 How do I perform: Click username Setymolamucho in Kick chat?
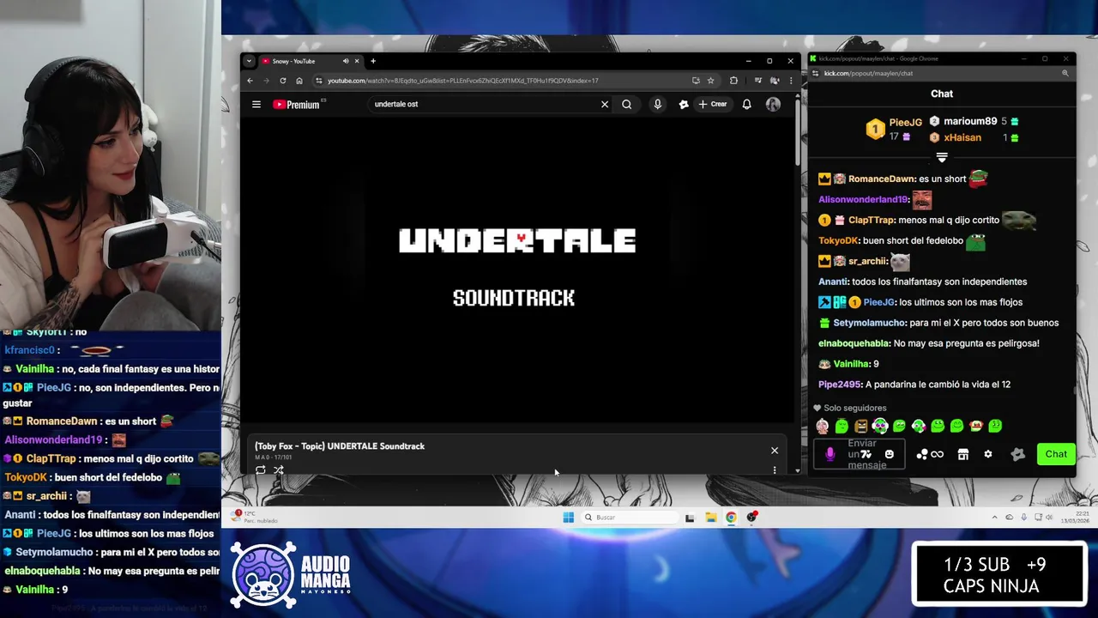868,323
